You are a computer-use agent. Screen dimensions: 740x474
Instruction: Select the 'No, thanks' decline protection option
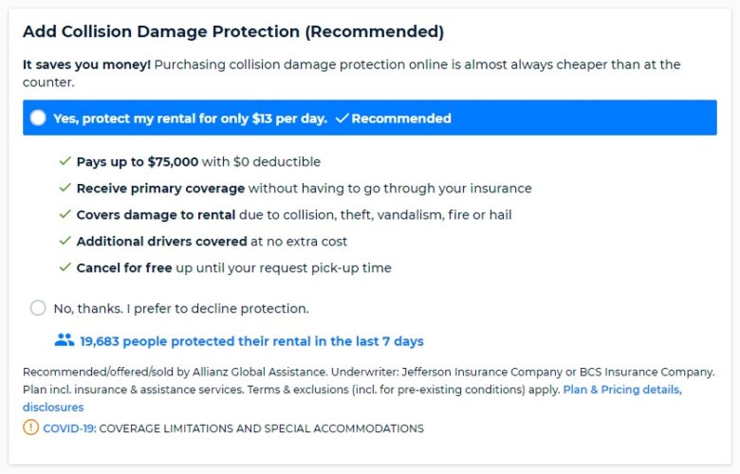point(38,308)
